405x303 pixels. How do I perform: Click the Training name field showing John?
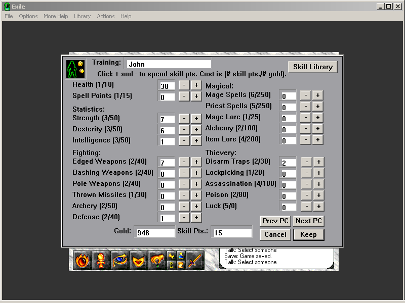point(168,64)
